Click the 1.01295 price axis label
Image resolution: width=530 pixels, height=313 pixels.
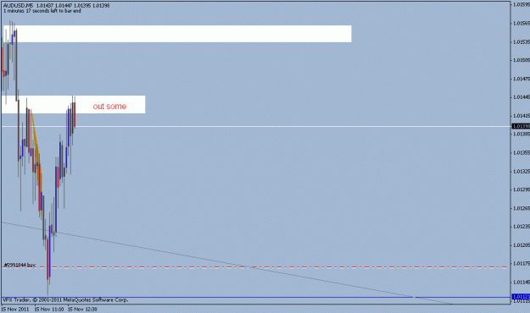click(x=522, y=189)
